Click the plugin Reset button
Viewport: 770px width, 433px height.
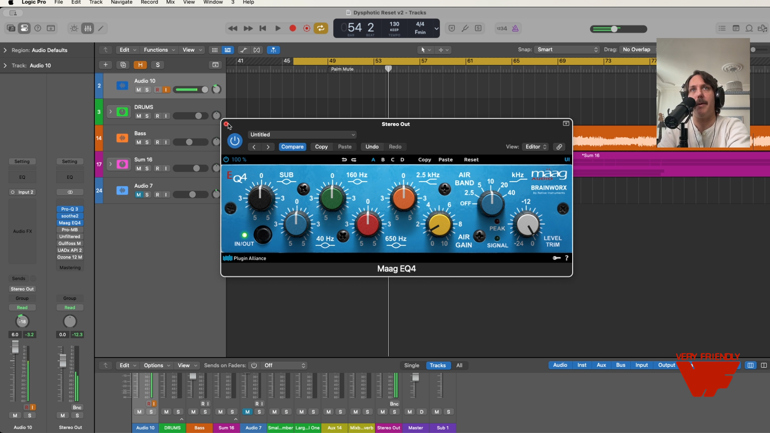pyautogui.click(x=471, y=160)
